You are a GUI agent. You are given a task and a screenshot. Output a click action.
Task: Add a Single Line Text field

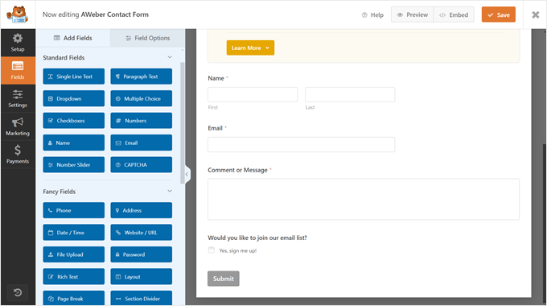tap(74, 76)
